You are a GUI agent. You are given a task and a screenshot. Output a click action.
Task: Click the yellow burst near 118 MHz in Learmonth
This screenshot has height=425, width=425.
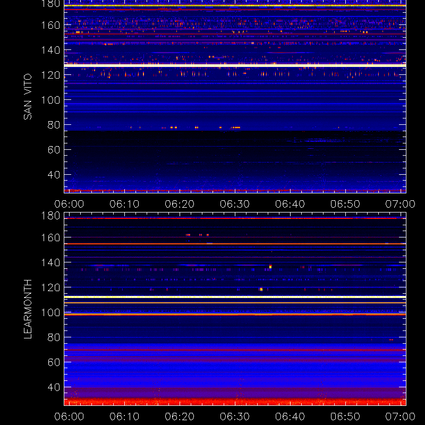(261, 289)
